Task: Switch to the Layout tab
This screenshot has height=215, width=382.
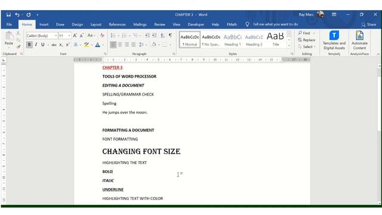Action: point(95,24)
